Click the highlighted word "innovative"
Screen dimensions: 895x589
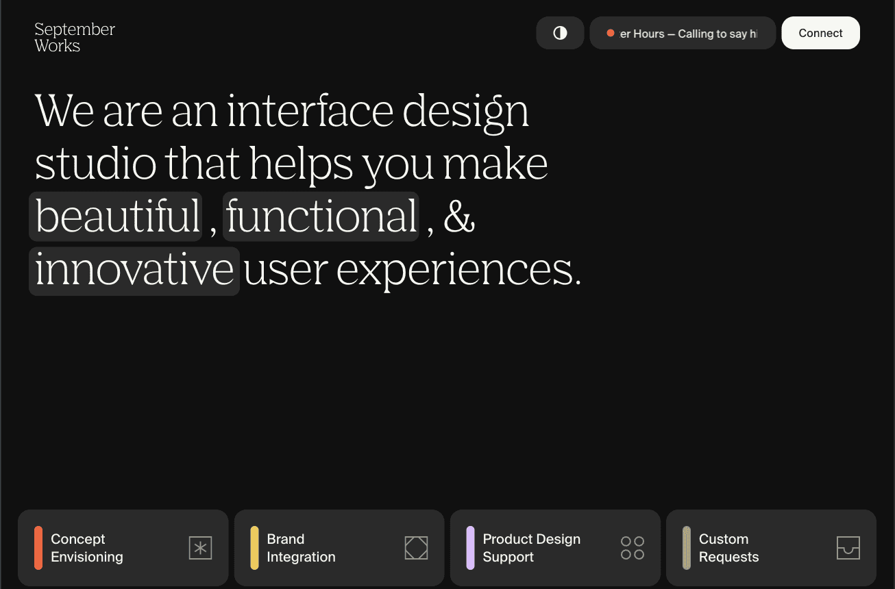click(x=134, y=271)
